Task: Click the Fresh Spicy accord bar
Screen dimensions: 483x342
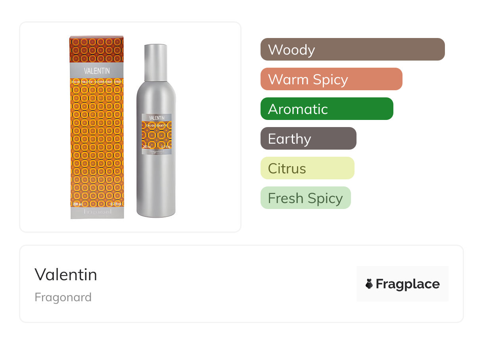Action: coord(305,198)
